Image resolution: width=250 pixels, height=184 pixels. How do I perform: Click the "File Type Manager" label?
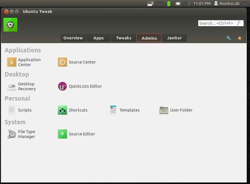pos(26,134)
